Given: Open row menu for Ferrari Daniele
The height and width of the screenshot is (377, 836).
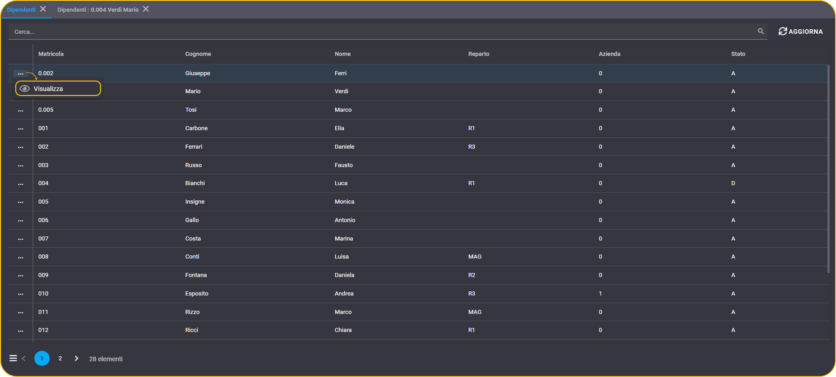Looking at the screenshot, I should pos(20,147).
